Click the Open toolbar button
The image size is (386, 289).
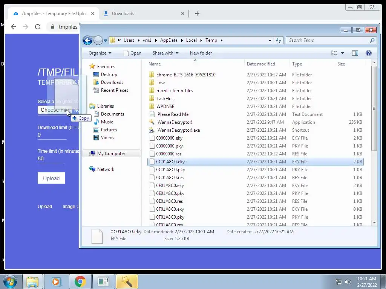132,53
